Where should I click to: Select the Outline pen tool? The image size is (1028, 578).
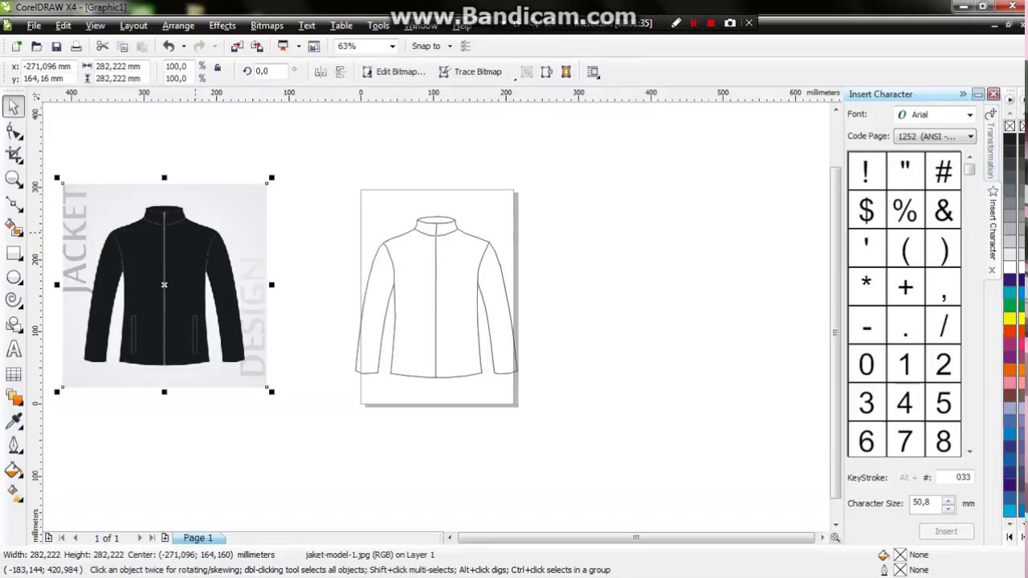click(x=14, y=446)
